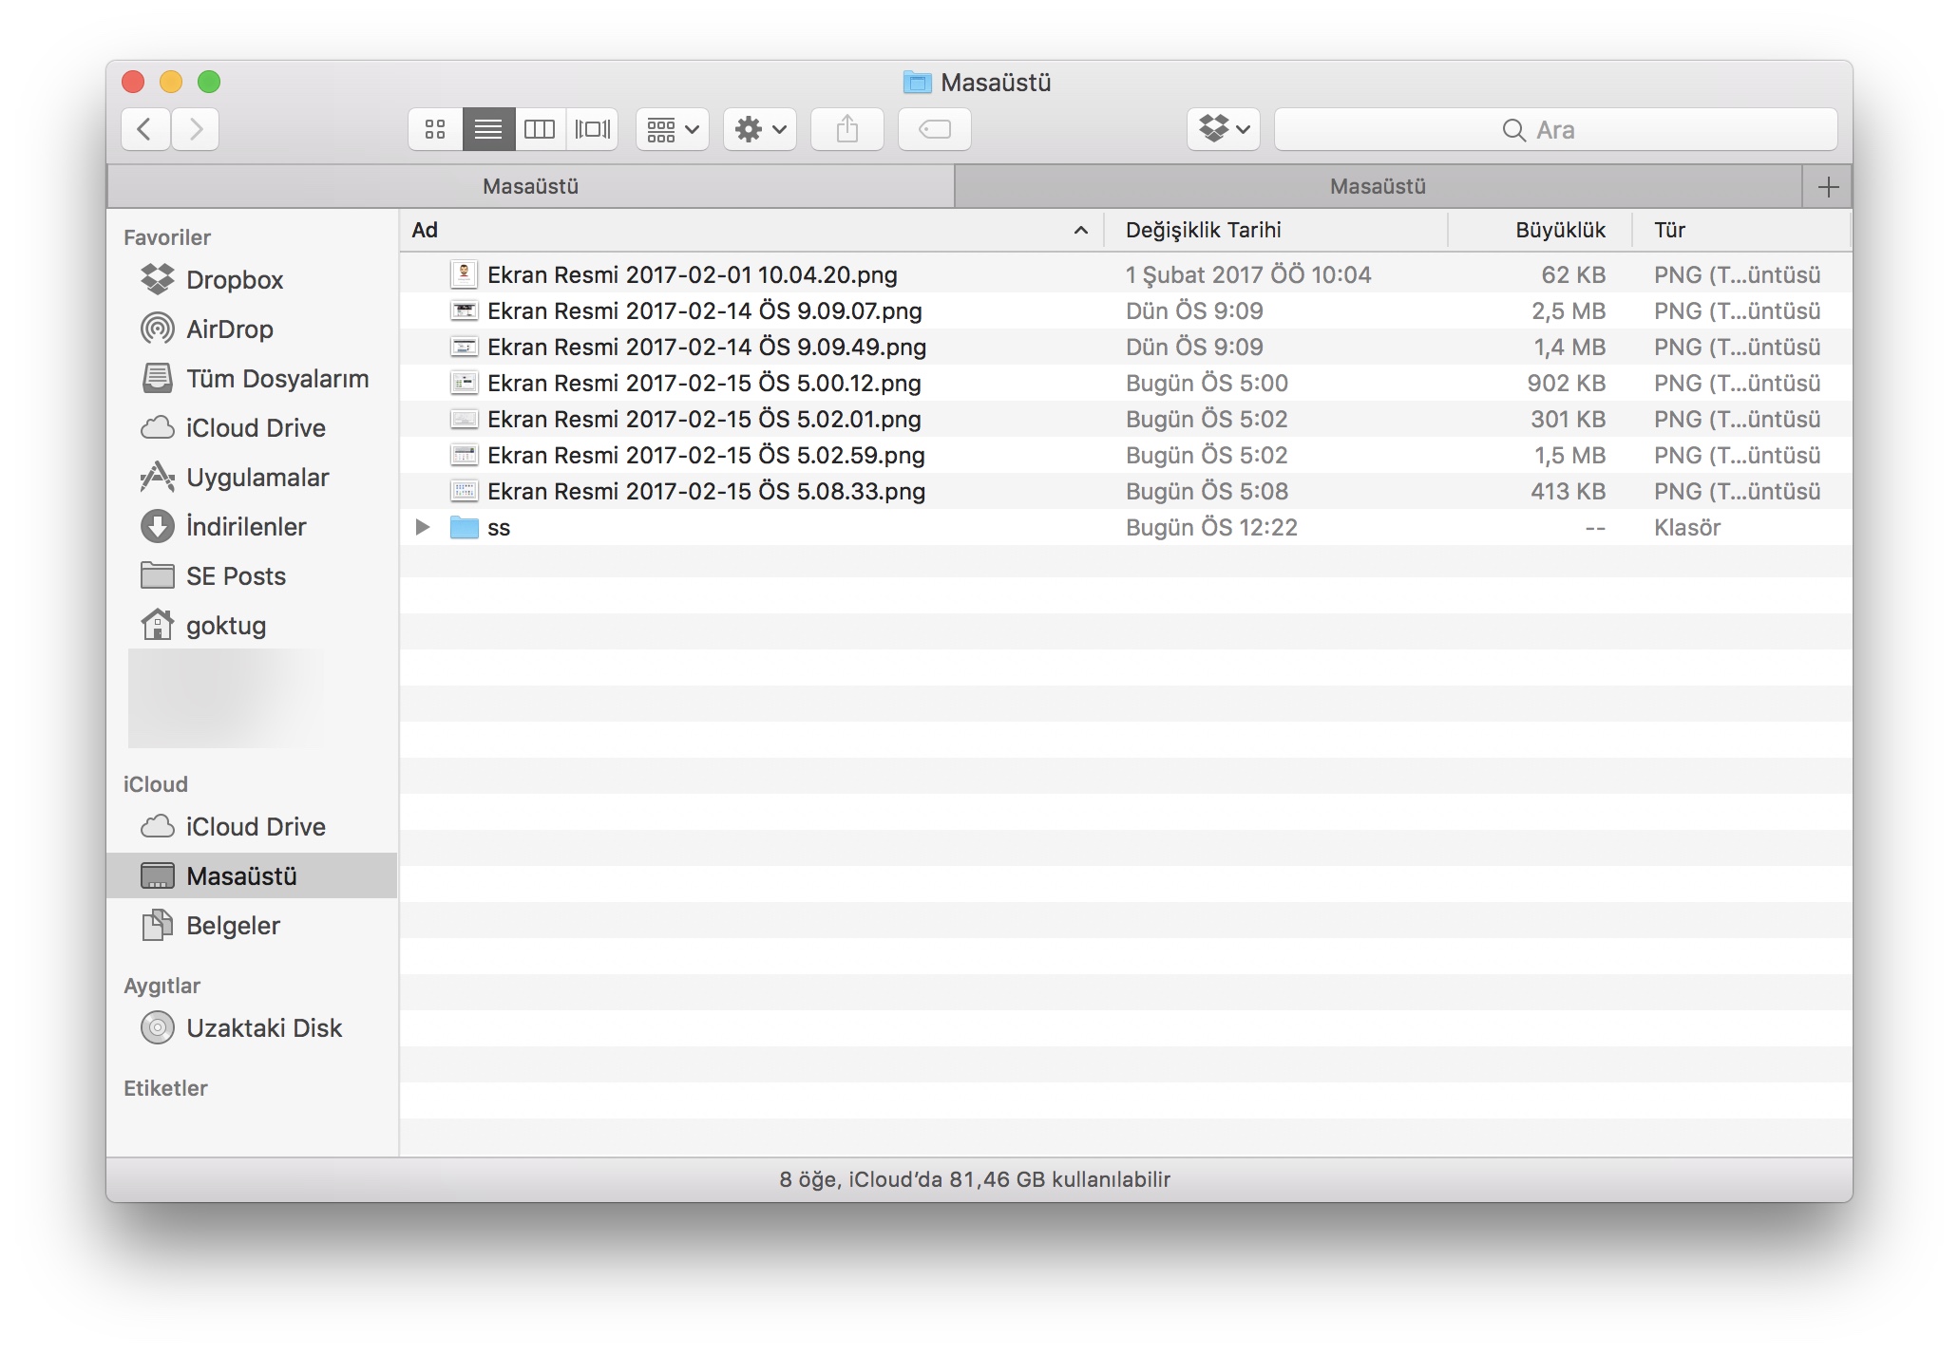The width and height of the screenshot is (1959, 1354).
Task: Select Ekran Resmi 2017-02-15 ÖS 5.08.33.png file
Action: (705, 492)
